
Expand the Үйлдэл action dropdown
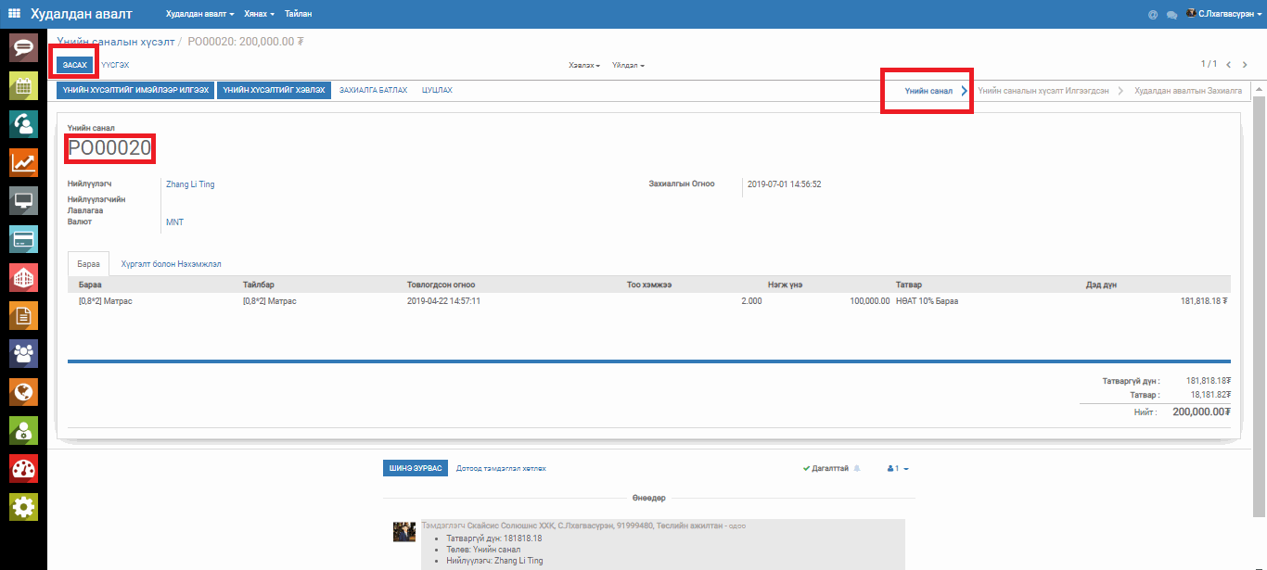[x=628, y=66]
